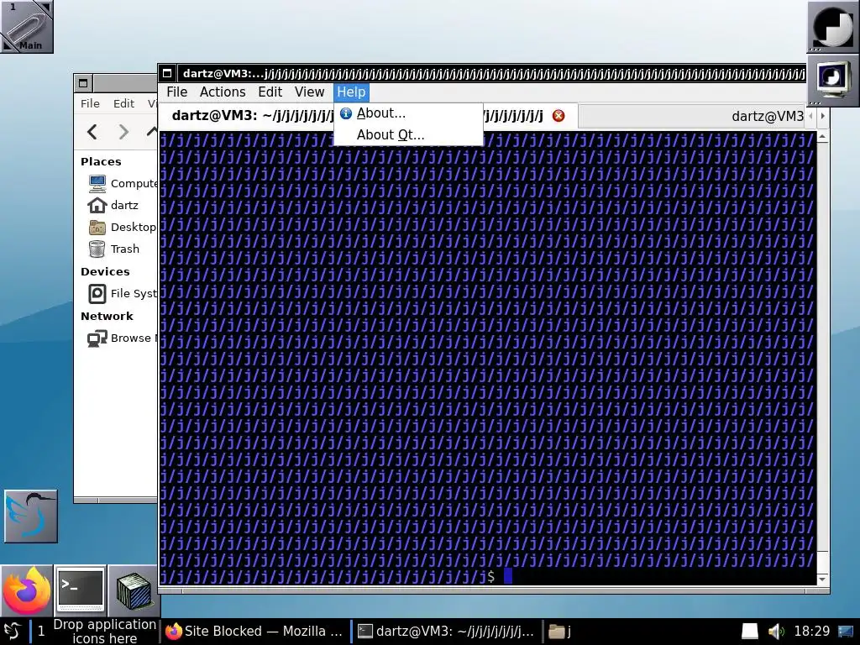This screenshot has width=860, height=645.
Task: Open the panel start menu bird icon
Action: click(x=12, y=632)
